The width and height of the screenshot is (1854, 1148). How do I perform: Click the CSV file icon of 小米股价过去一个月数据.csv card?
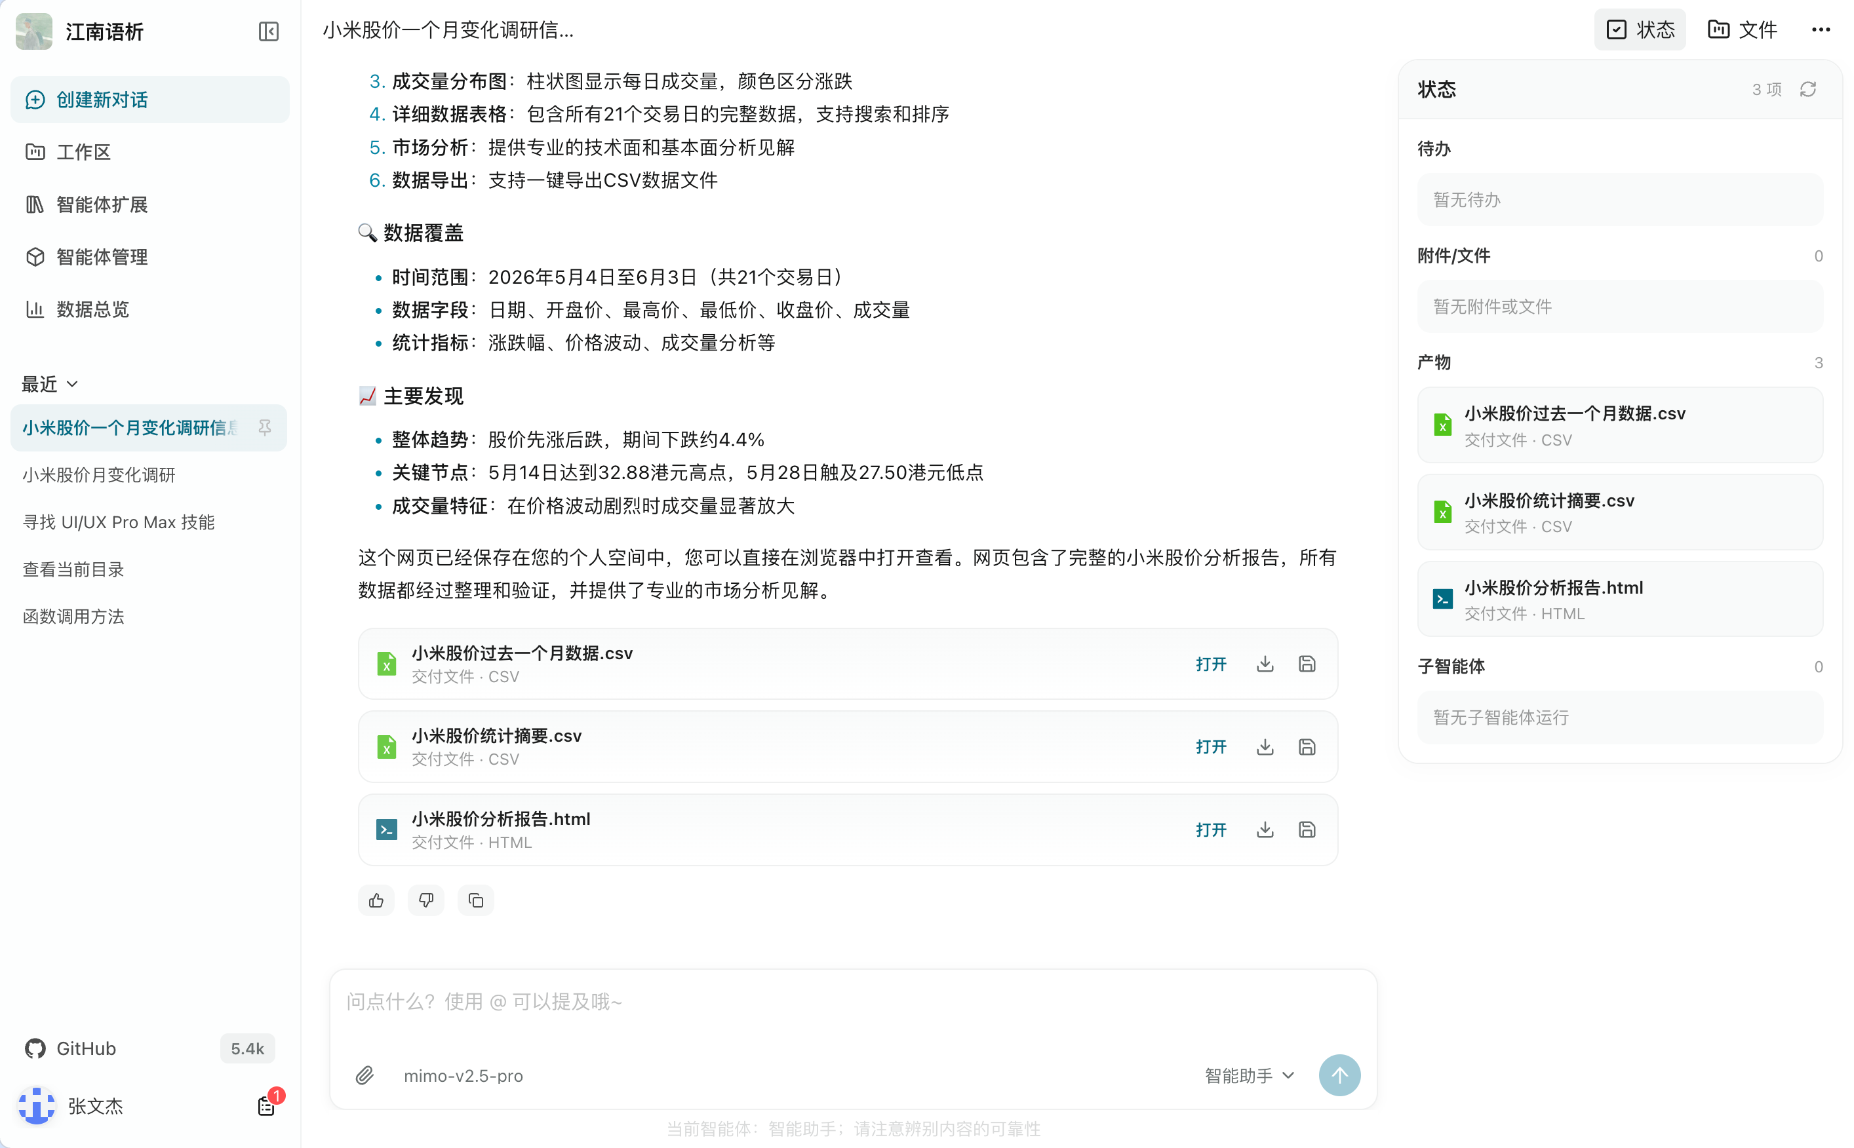tap(387, 664)
